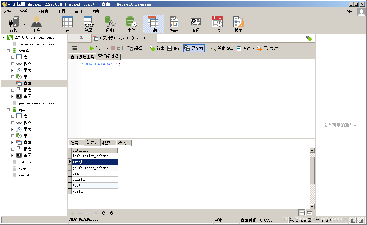Image resolution: width=367 pixels, height=225 pixels.
Task: Select information_schema database in tree
Action: click(37, 44)
